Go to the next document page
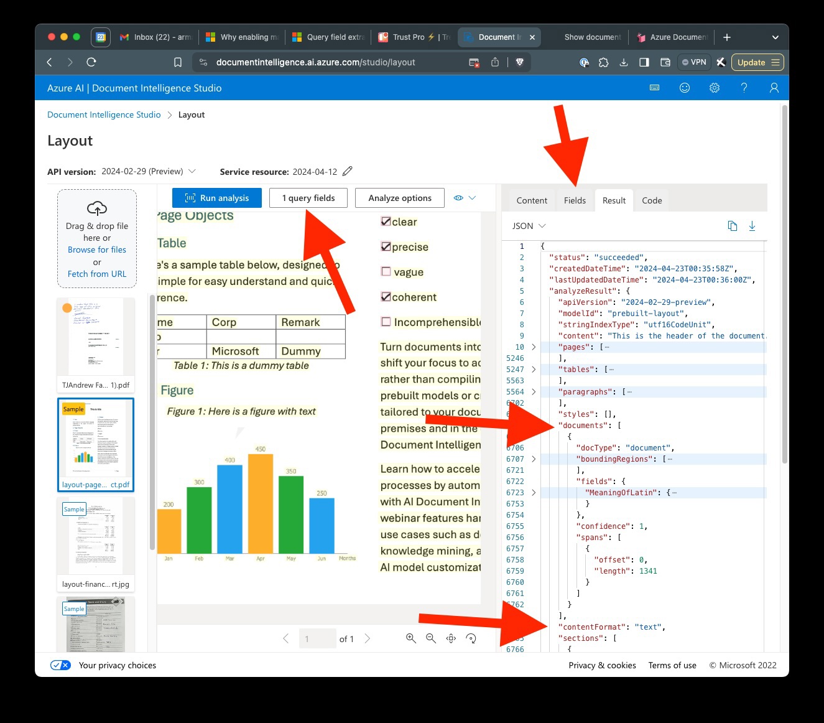This screenshot has height=723, width=824. pos(368,638)
